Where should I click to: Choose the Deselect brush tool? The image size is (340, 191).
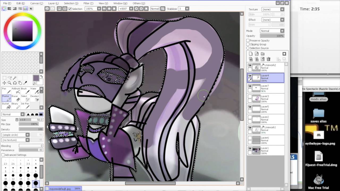(x=35, y=98)
